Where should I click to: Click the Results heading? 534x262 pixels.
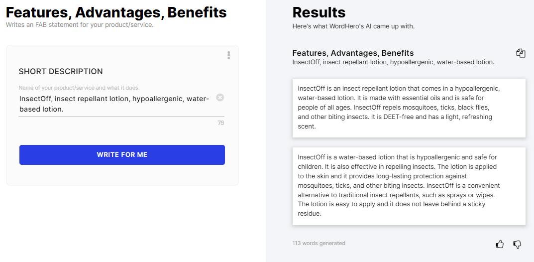point(319,12)
